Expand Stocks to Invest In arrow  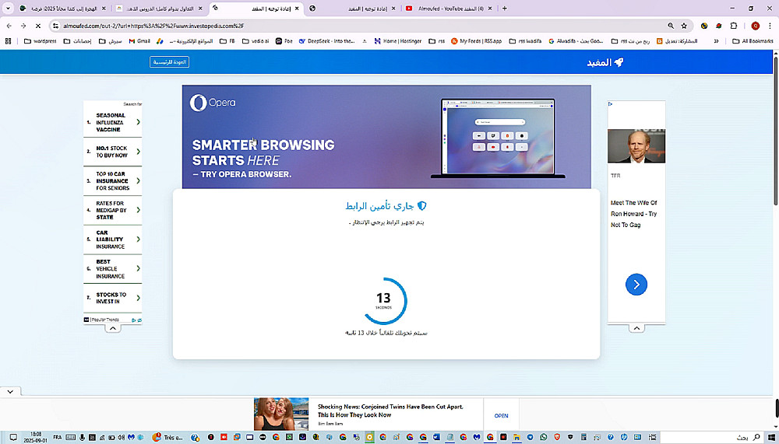[x=138, y=298]
